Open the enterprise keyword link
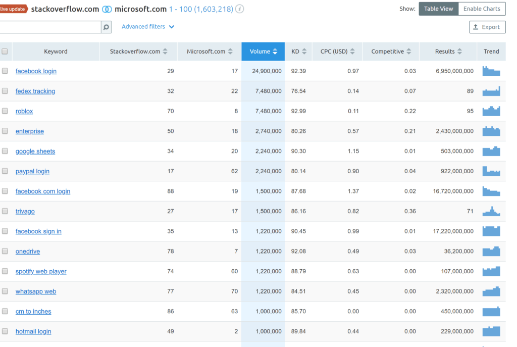Viewport: 517px width, 347px height. (30, 131)
